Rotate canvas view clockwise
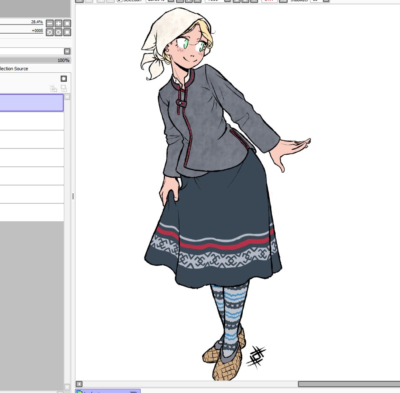This screenshot has height=393, width=400. [58, 32]
